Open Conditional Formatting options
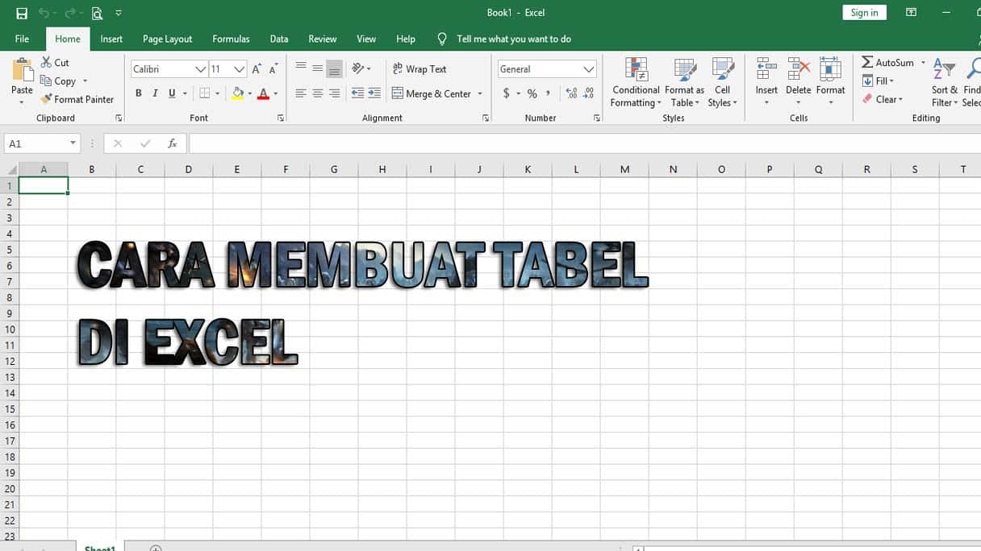Viewport: 981px width, 551px height. [x=635, y=82]
